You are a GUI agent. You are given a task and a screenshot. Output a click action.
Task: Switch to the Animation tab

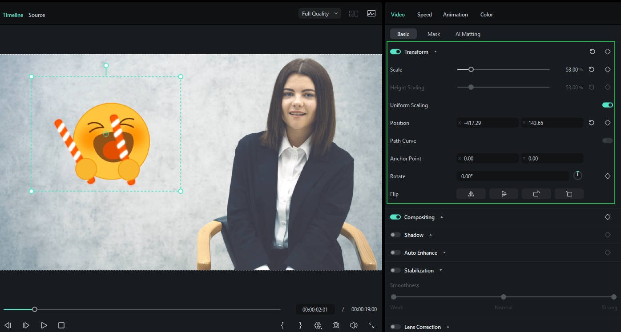(455, 14)
